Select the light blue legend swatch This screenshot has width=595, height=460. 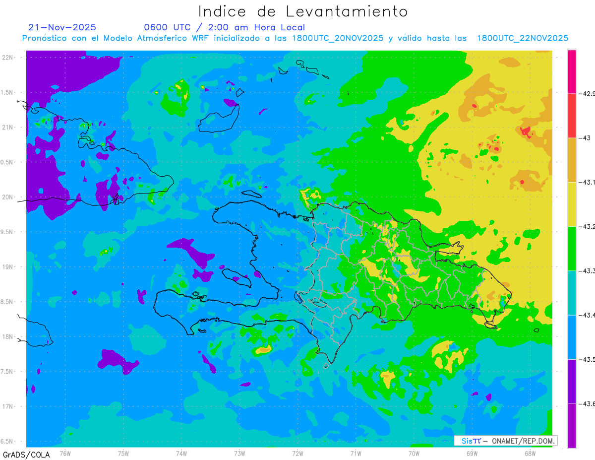[572, 337]
